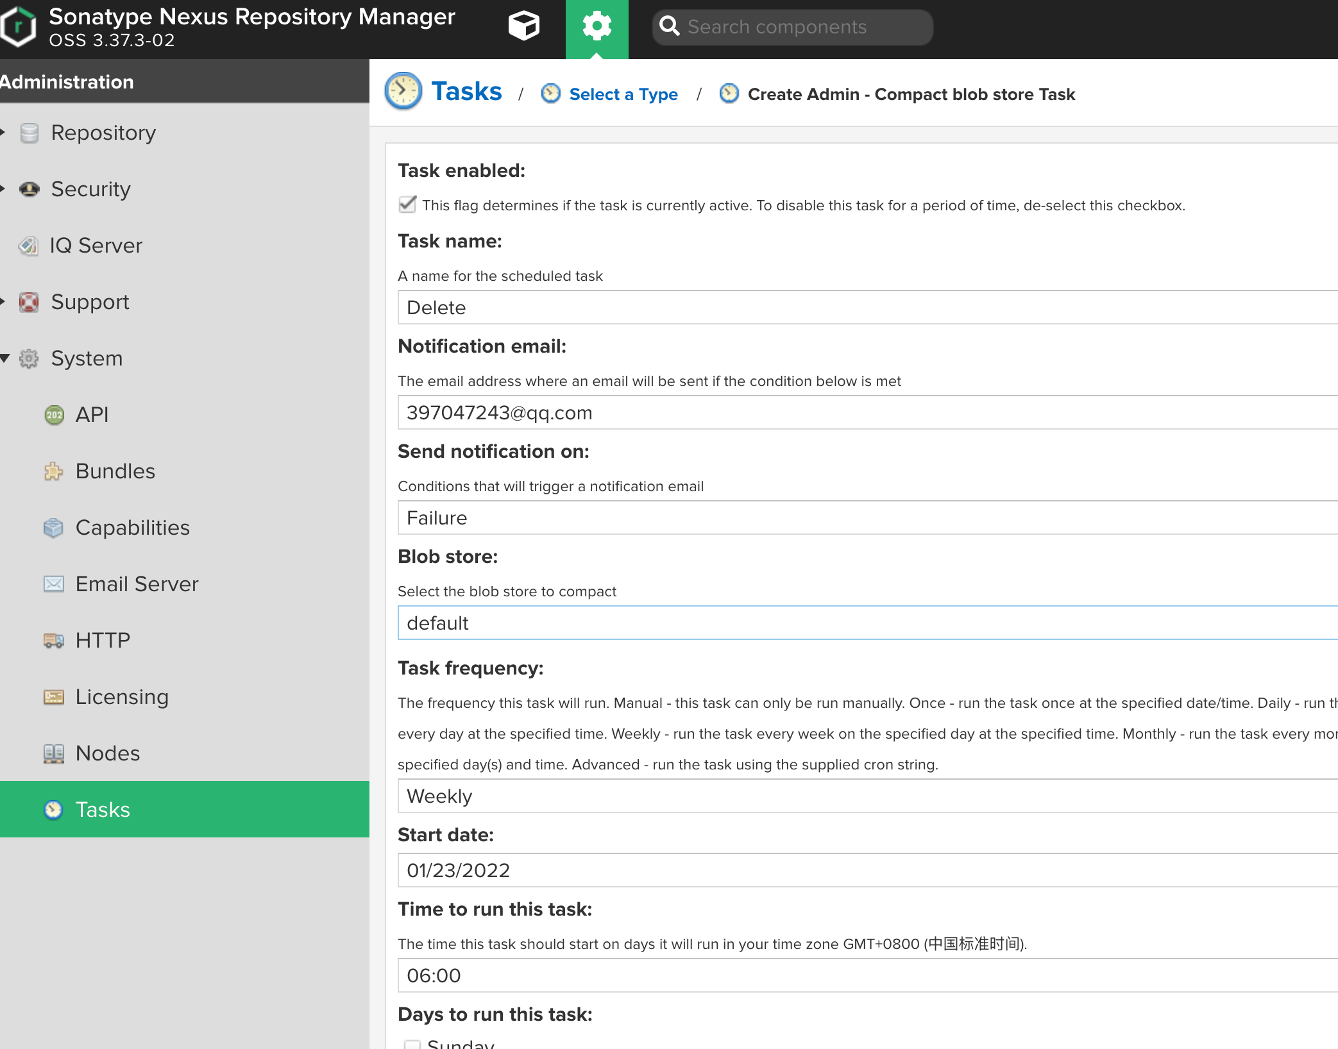Click the clock icon beside Create Admin task
This screenshot has height=1049, width=1338.
click(x=729, y=94)
